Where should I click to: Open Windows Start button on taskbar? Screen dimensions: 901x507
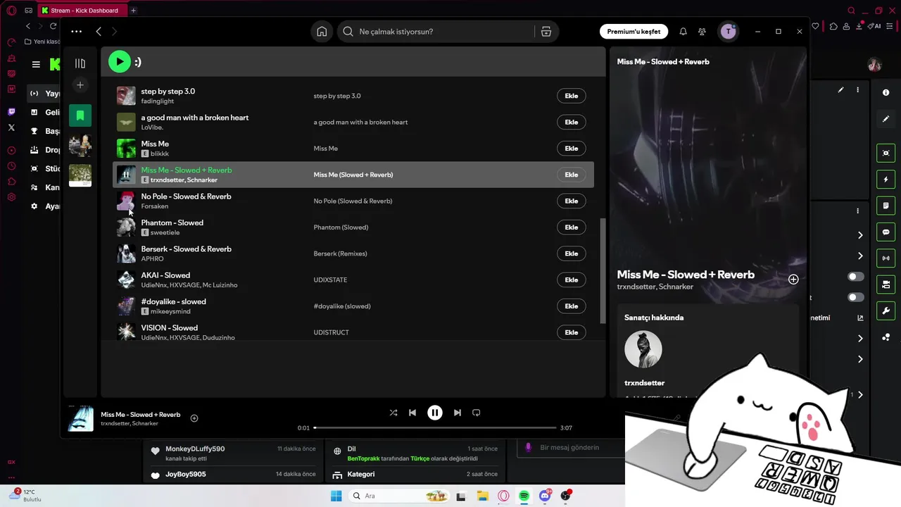pos(336,496)
